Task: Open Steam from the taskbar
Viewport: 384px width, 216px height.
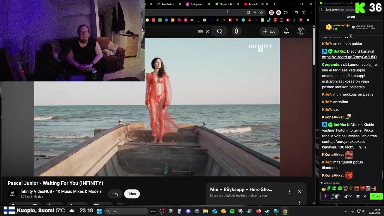Action: (267, 211)
